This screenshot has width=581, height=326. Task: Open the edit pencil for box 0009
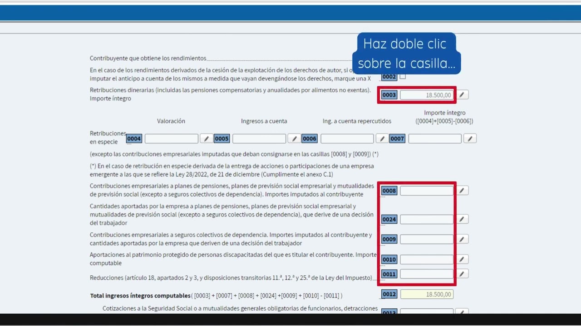coord(462,239)
